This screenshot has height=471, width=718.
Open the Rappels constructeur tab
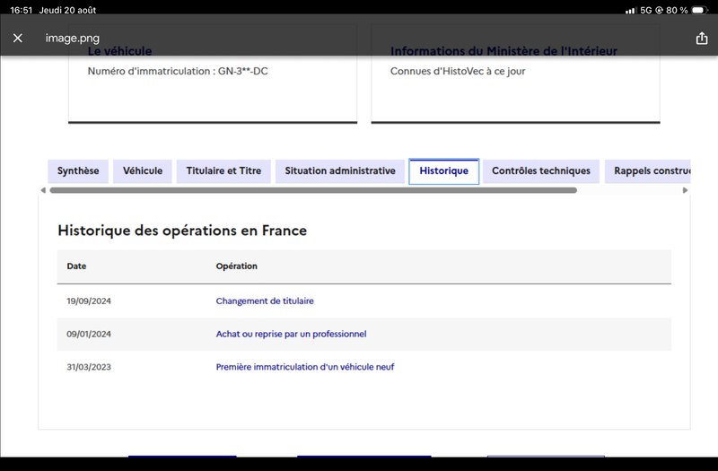[647, 170]
